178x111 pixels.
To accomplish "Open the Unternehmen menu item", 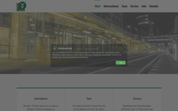I will tap(111, 6).
